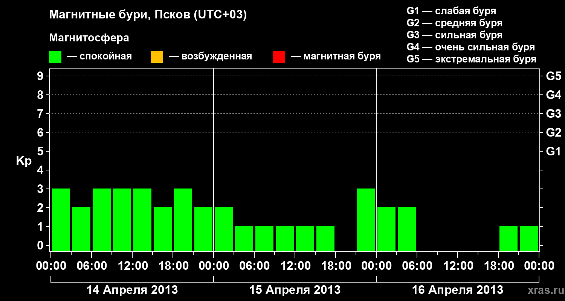Click 'G5' on the right-hand scale

[x=553, y=76]
